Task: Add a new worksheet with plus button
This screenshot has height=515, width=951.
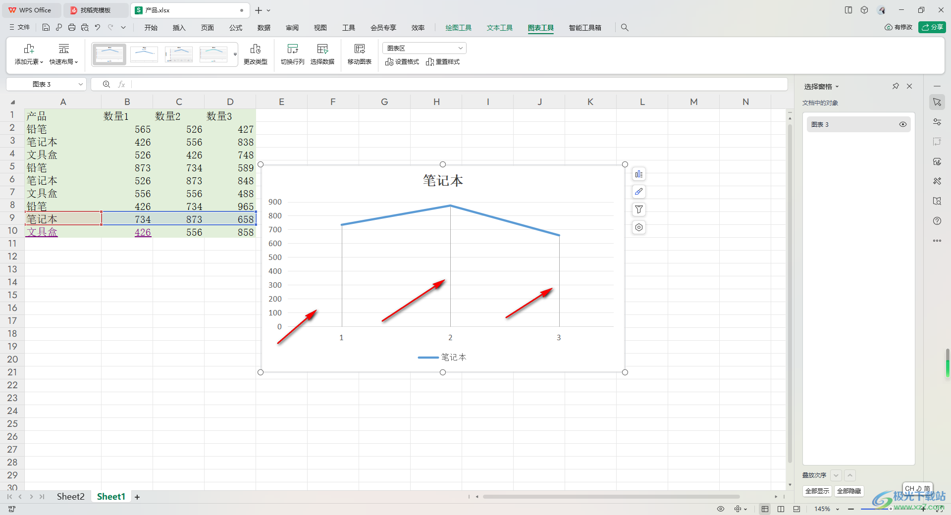Action: point(137,497)
